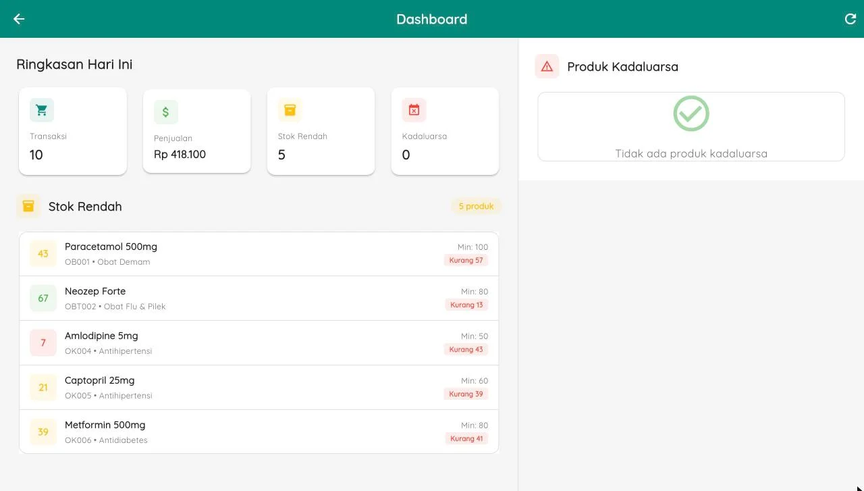Click "Min: 50" on Amlodipine row
The image size is (864, 491).
(x=475, y=336)
